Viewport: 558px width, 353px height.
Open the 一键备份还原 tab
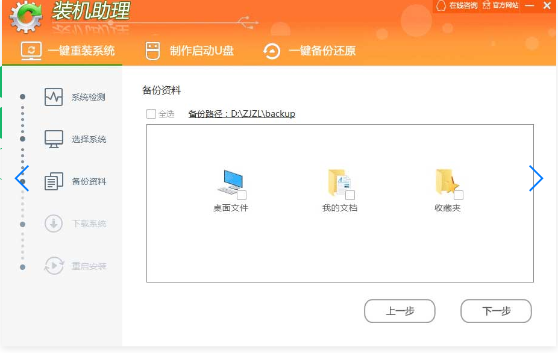click(x=310, y=51)
